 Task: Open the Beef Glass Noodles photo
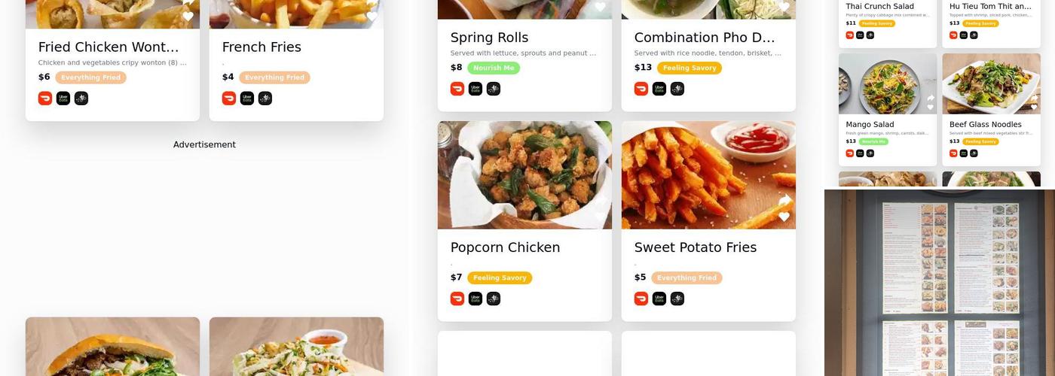(x=991, y=83)
